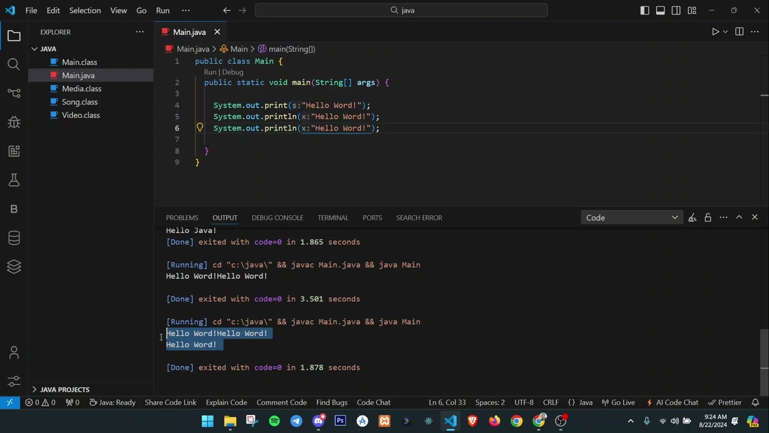Click the Run CodeLens link above main
Image resolution: width=769 pixels, height=433 pixels.
coord(210,72)
